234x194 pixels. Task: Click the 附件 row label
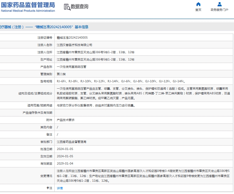pos(49,120)
